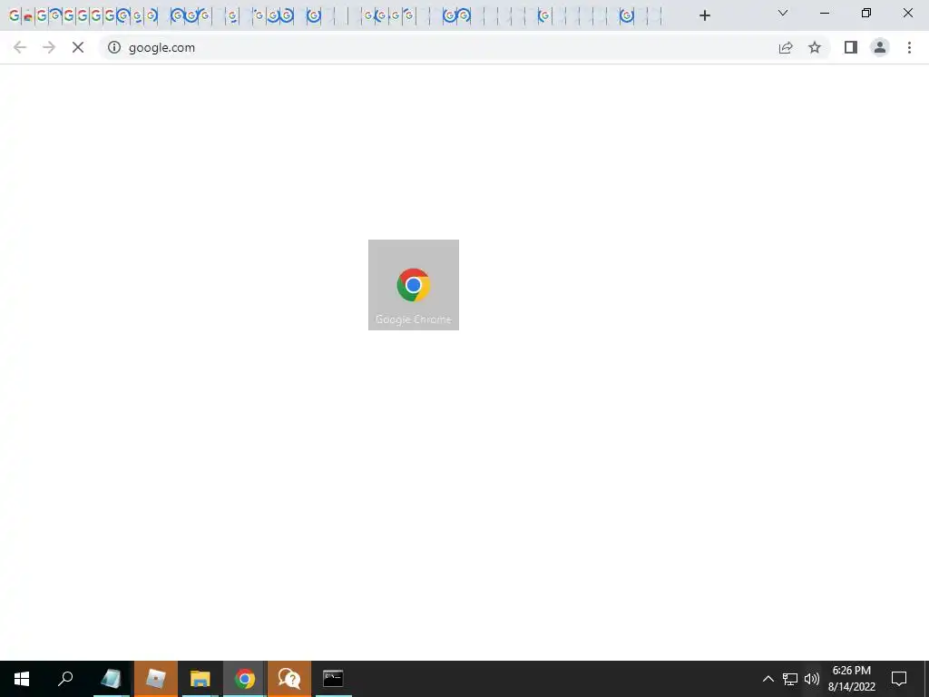View site information for google.com
Screen dimensions: 929x697
click(113, 47)
